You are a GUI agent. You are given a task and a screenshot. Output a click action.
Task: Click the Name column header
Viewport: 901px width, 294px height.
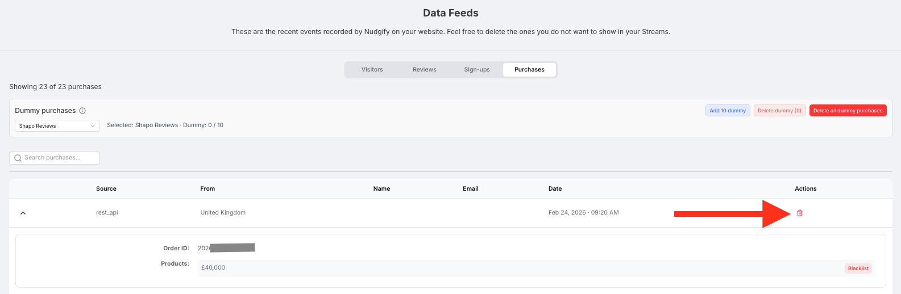381,188
